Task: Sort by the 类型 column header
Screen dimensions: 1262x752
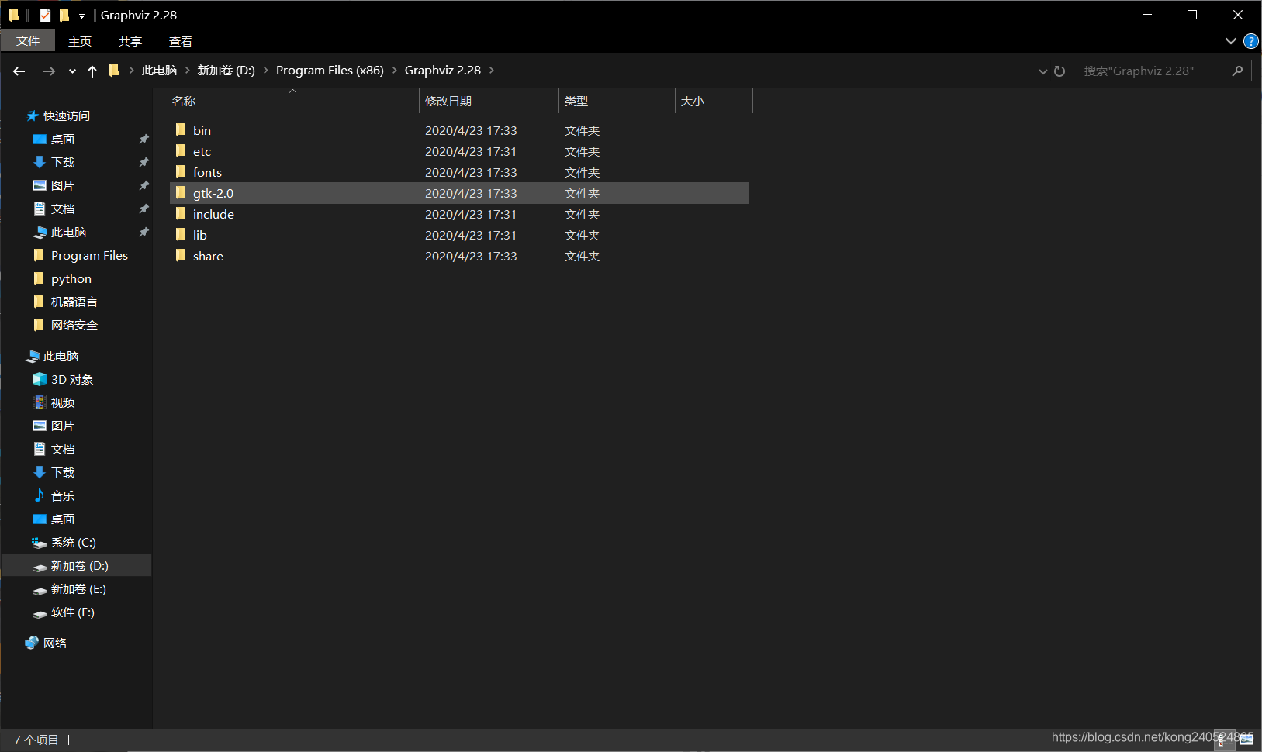Action: pyautogui.click(x=576, y=101)
